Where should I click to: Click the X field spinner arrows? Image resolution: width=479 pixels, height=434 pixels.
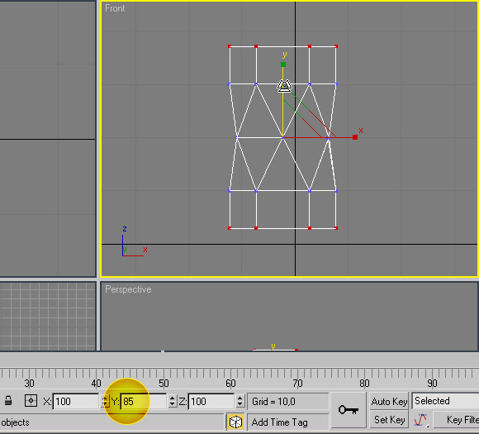(105, 401)
